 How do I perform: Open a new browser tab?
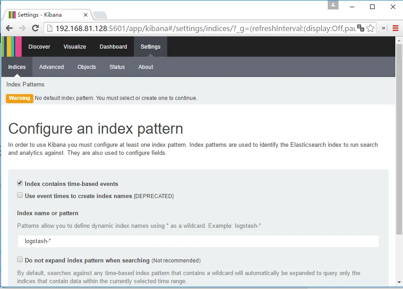pos(100,15)
